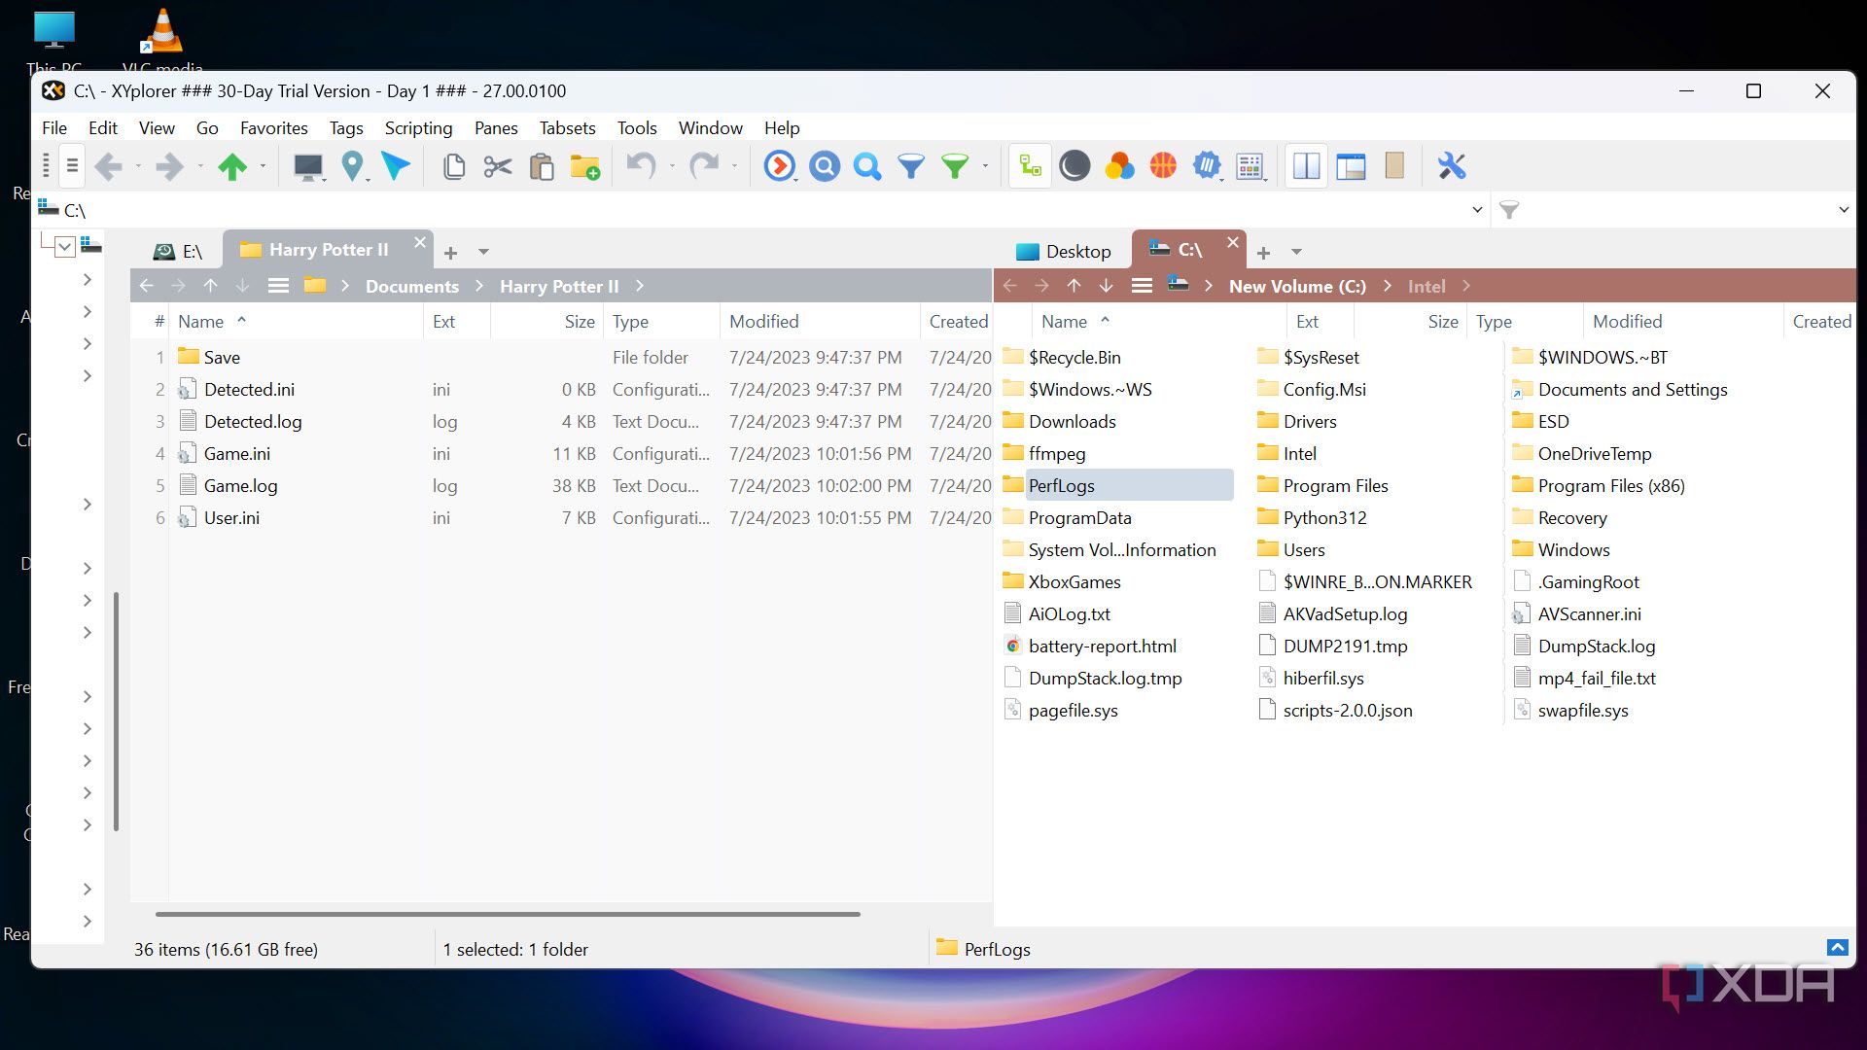
Task: Click the Paste clipboard icon
Action: point(542,167)
